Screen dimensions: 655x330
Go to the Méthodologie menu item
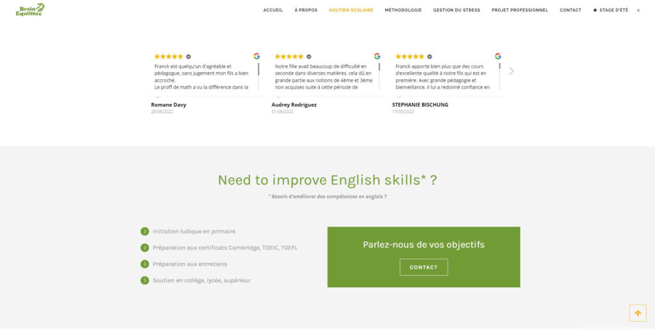403,10
